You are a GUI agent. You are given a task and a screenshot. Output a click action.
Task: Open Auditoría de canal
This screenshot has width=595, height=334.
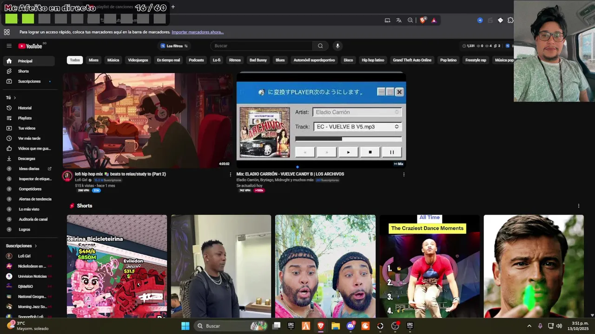tap(29, 219)
